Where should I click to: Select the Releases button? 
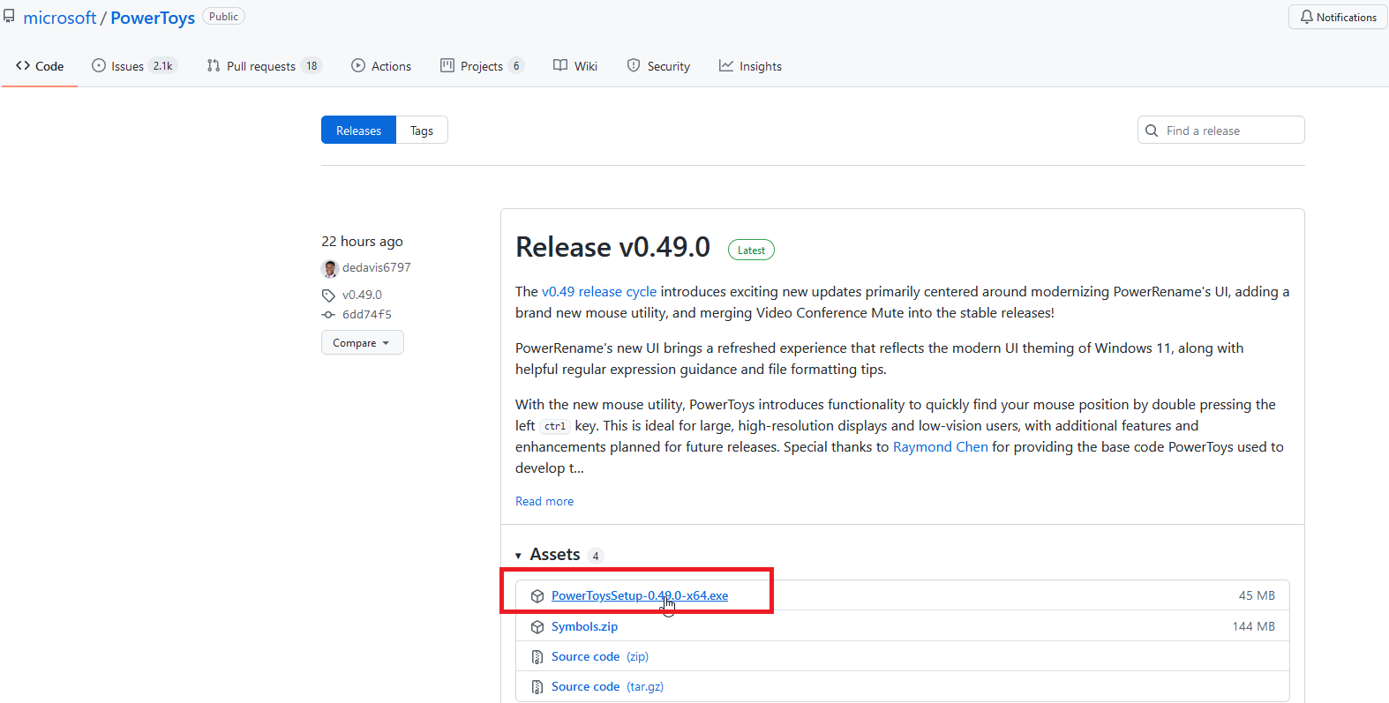(358, 131)
